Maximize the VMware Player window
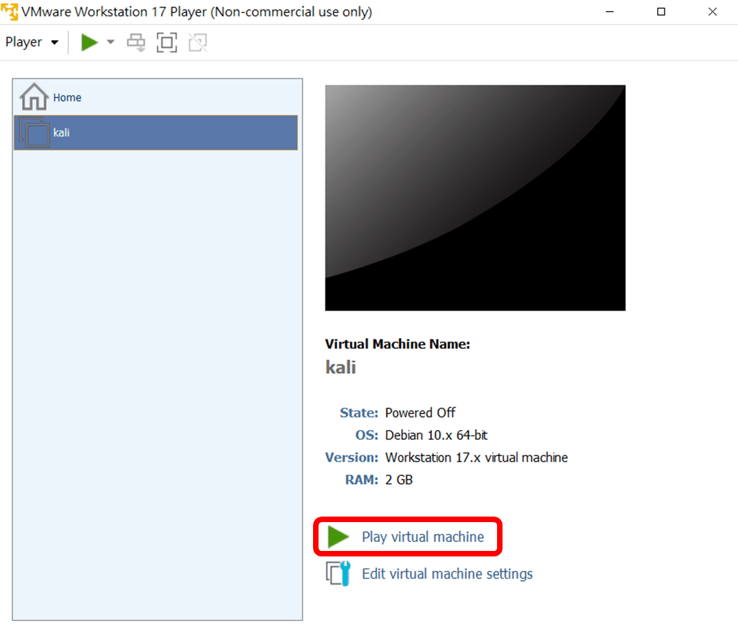 [660, 12]
